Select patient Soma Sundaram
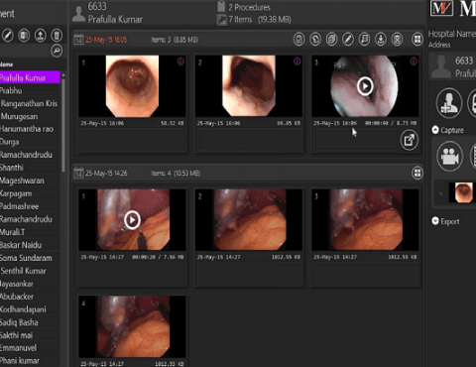 pos(30,258)
